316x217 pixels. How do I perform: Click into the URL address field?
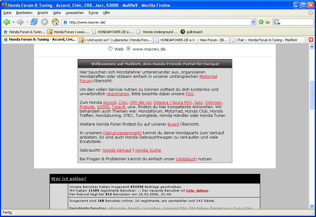158,22
